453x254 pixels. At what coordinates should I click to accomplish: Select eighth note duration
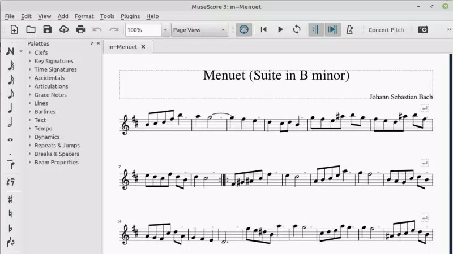coord(11,94)
